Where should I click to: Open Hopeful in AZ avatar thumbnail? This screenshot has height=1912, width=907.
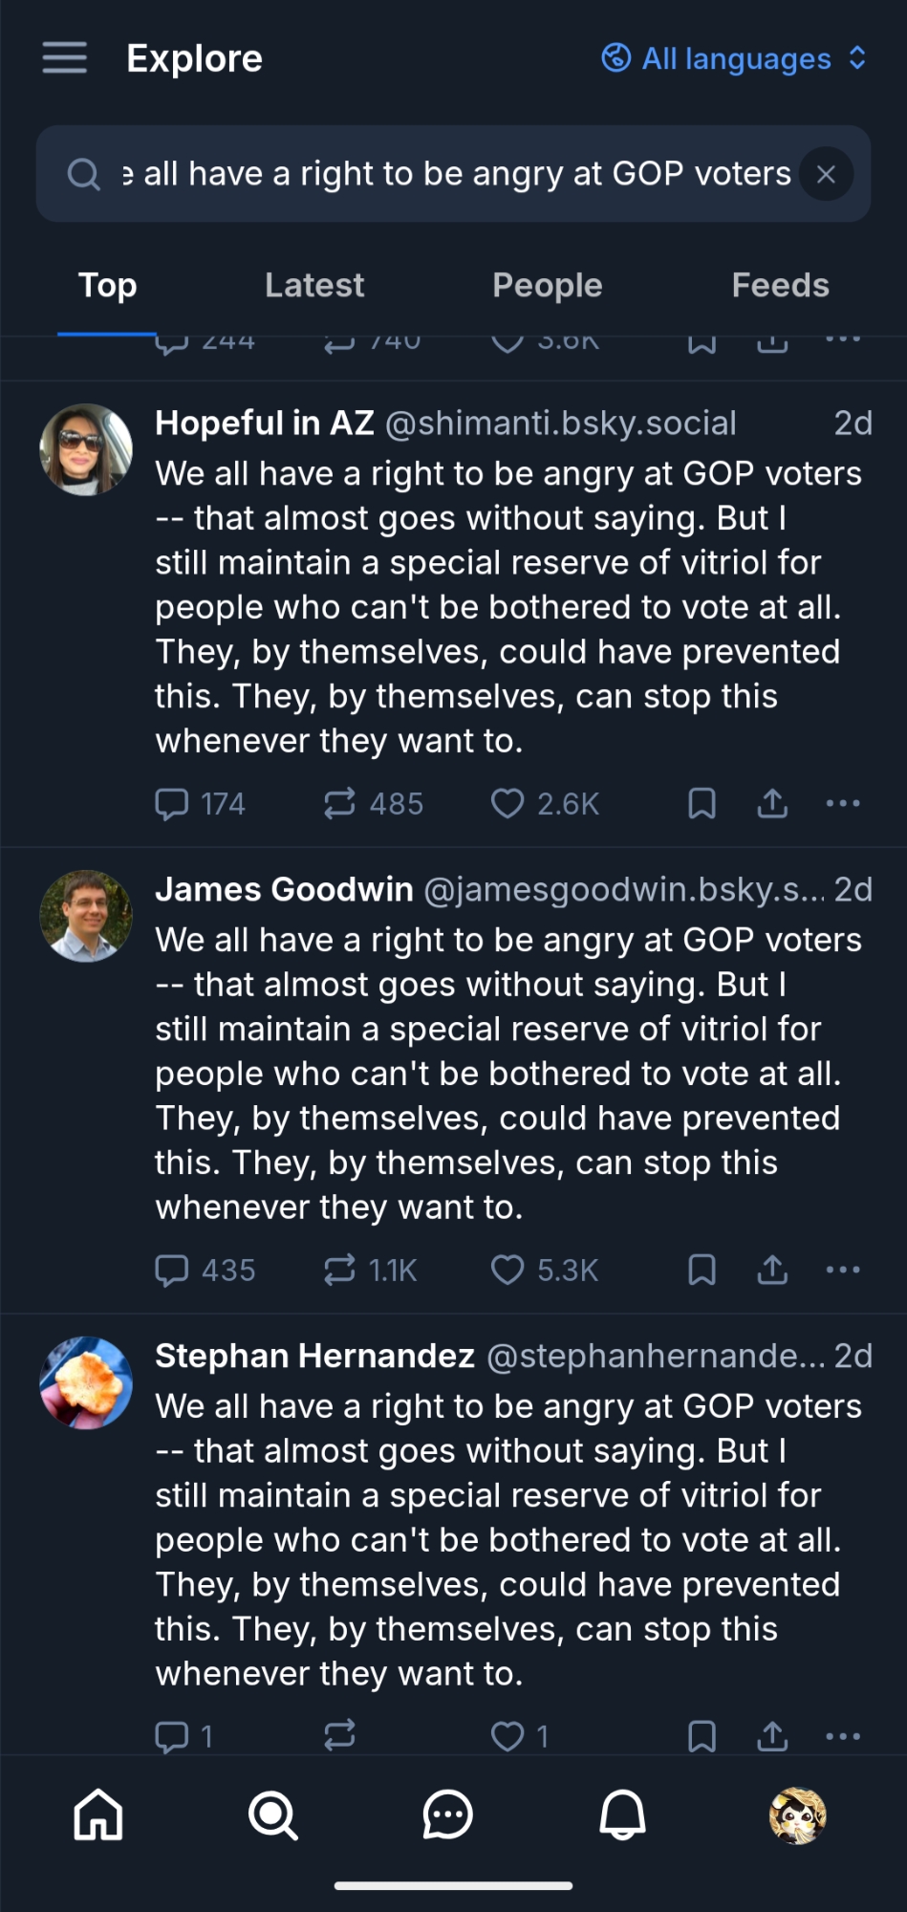[x=86, y=449]
